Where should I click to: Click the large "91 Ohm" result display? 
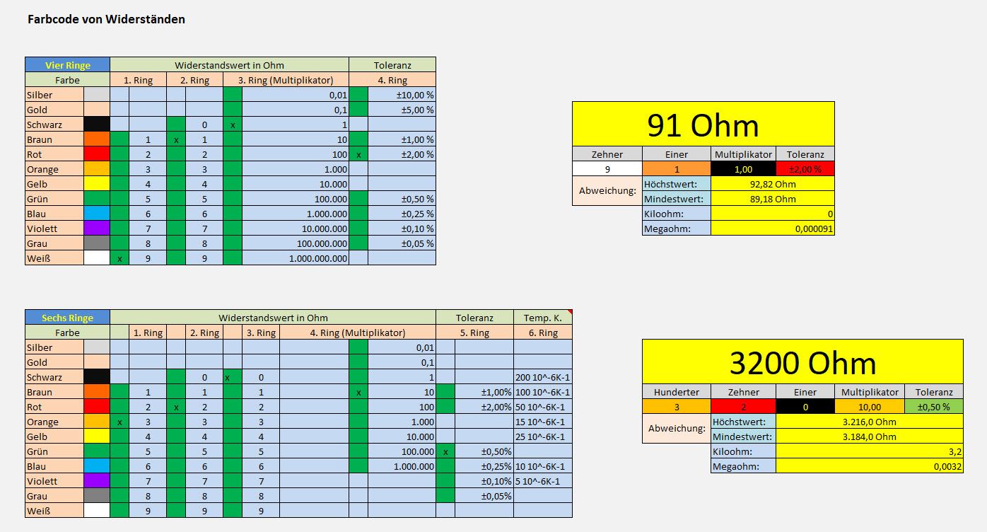703,125
